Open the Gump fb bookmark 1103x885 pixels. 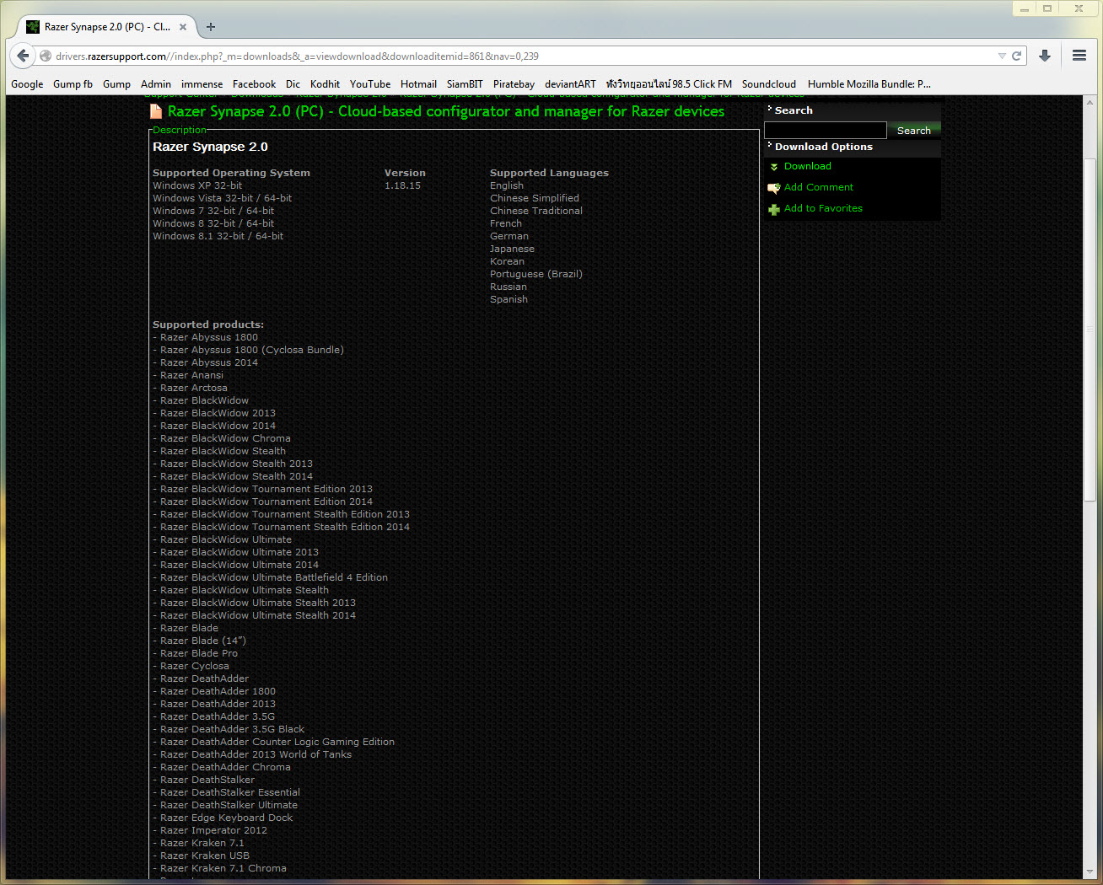click(x=73, y=84)
